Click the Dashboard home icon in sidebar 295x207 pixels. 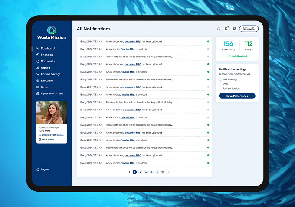(x=38, y=48)
